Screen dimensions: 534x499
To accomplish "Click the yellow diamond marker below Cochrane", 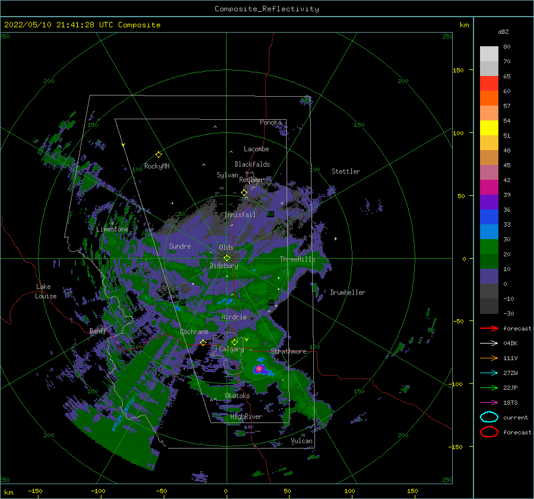I will coord(203,342).
